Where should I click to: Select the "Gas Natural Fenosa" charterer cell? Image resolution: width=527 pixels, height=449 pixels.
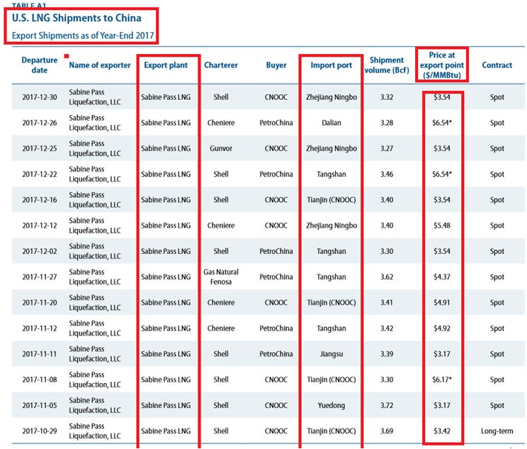click(221, 277)
